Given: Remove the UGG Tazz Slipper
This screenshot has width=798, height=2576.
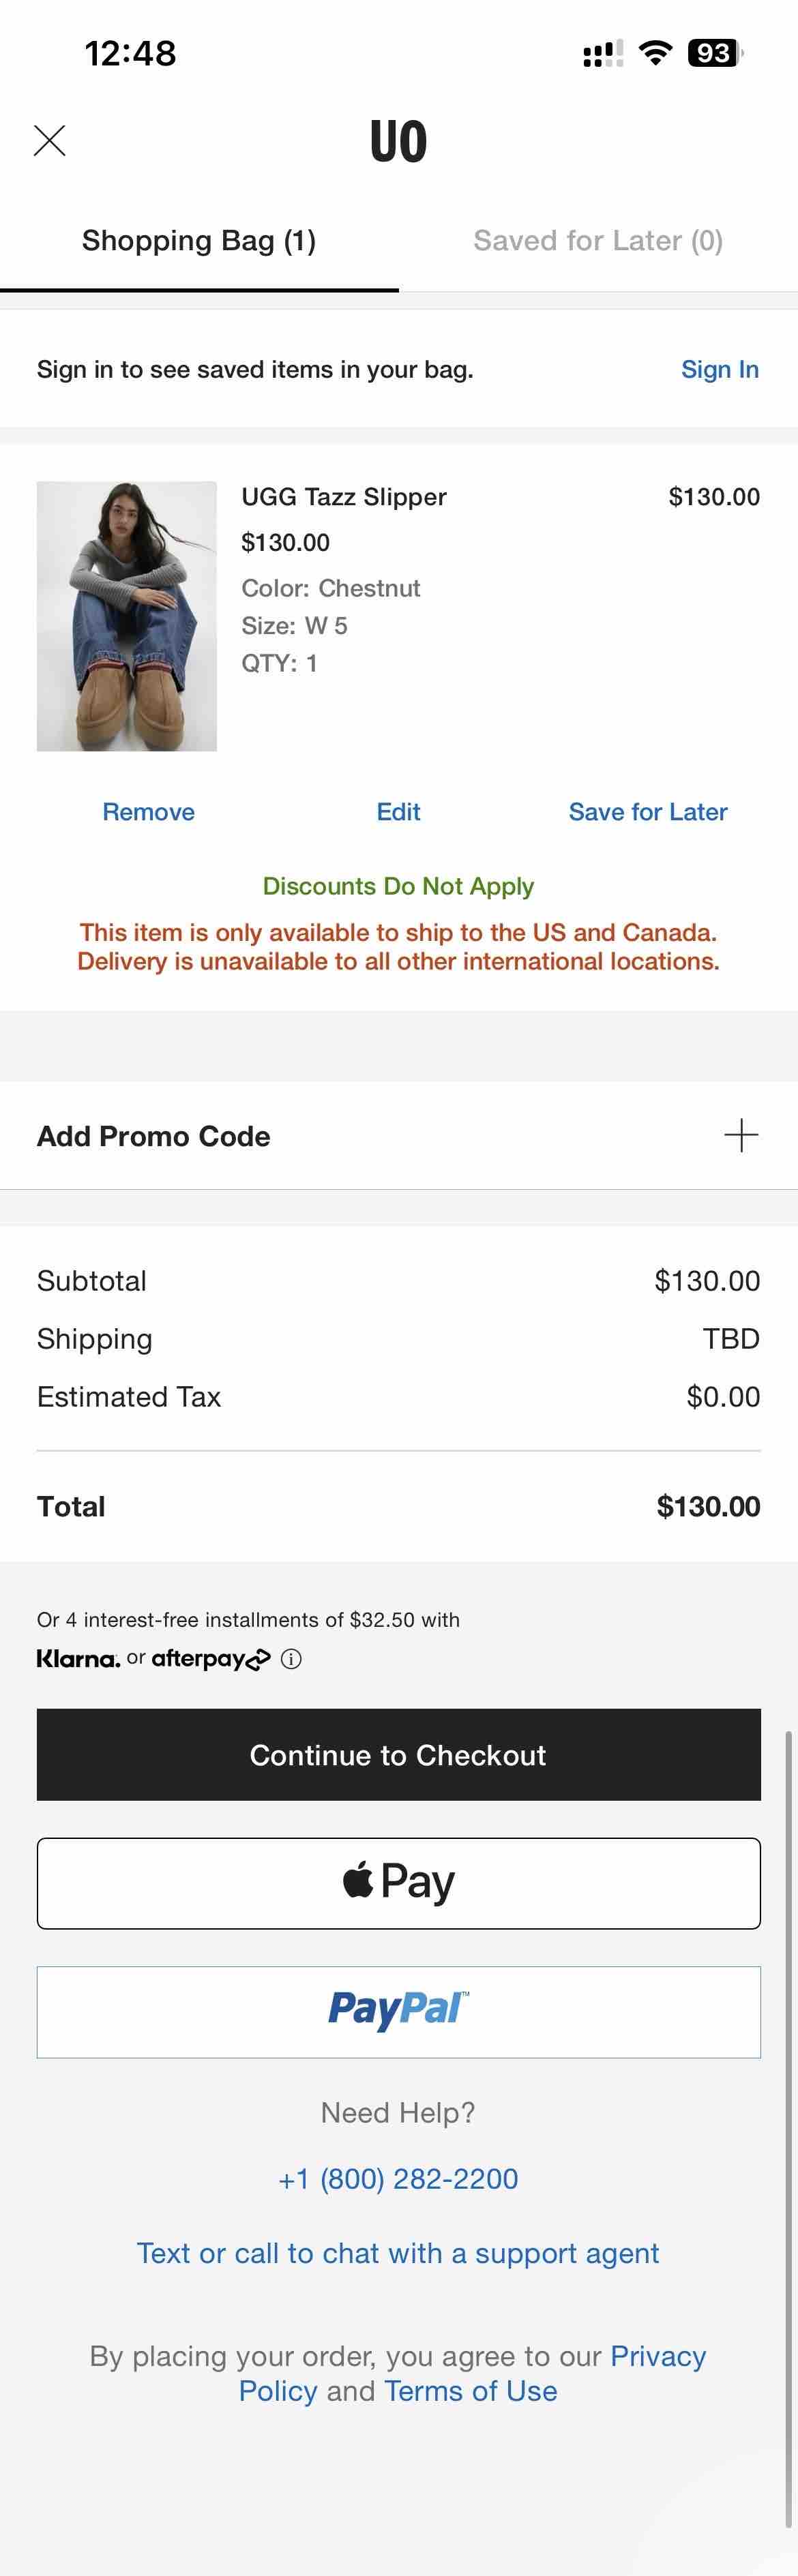Looking at the screenshot, I should point(148,811).
